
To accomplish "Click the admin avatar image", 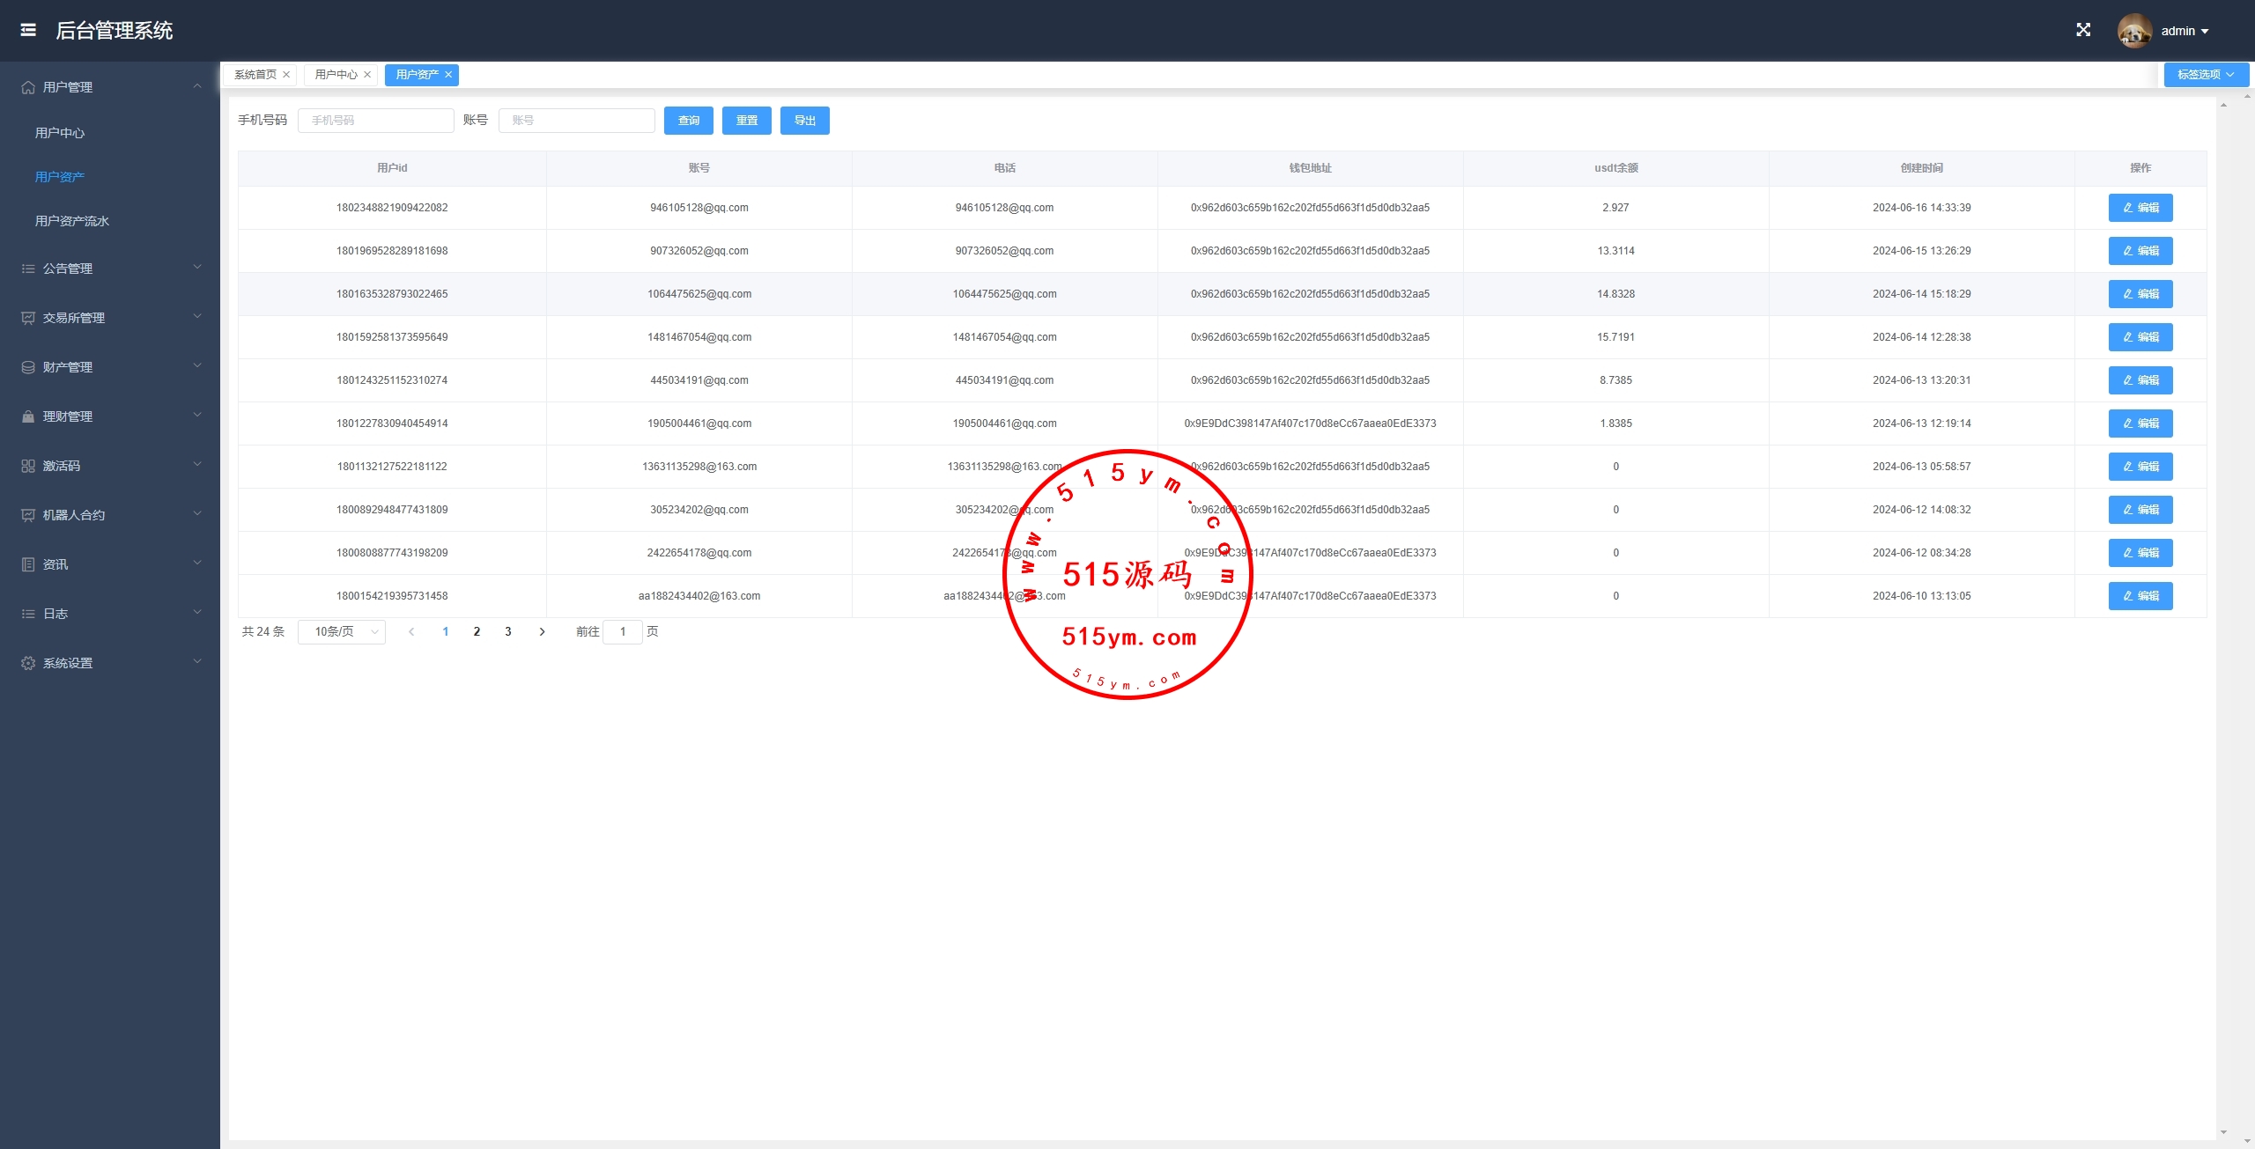I will [x=2133, y=31].
